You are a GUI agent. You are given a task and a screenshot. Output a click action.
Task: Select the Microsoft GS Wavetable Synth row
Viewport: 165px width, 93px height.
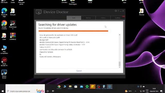pyautogui.click(x=49, y=37)
